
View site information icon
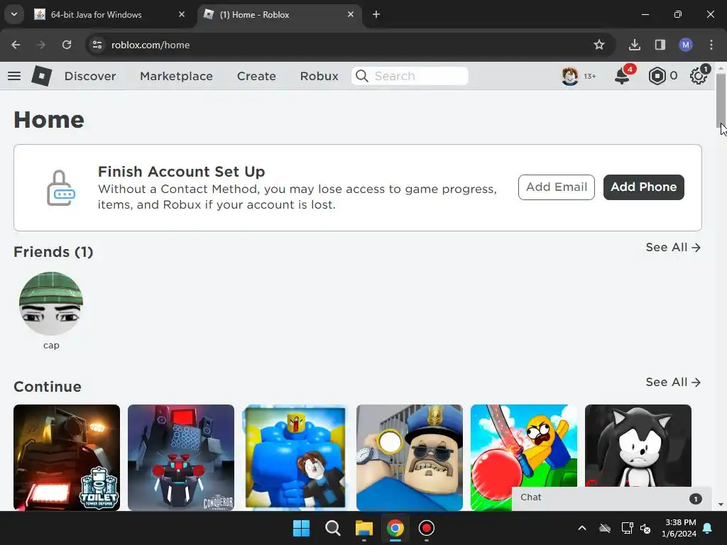97,45
